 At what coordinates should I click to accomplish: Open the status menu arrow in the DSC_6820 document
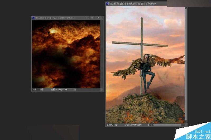[x=149, y=125]
